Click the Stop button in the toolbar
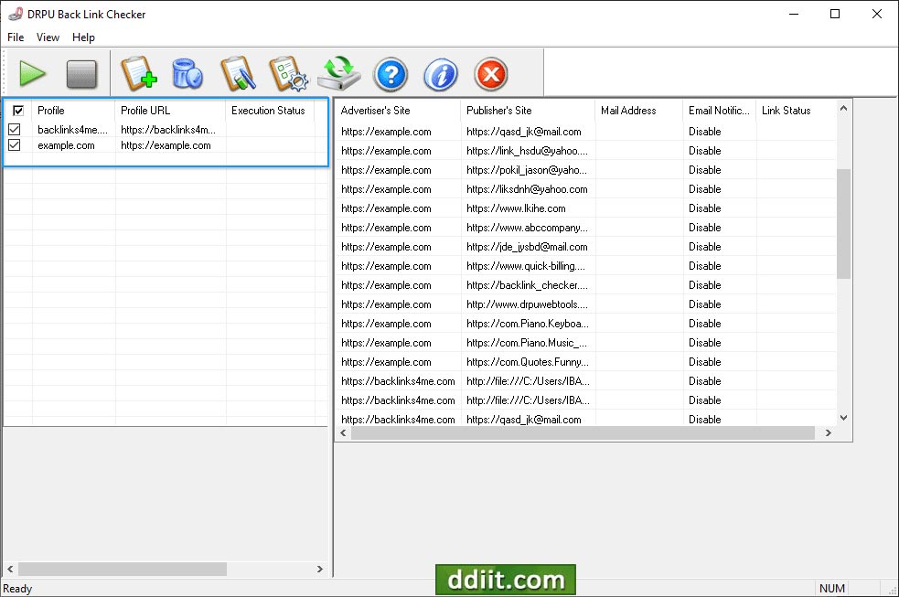This screenshot has width=899, height=597. (x=82, y=74)
